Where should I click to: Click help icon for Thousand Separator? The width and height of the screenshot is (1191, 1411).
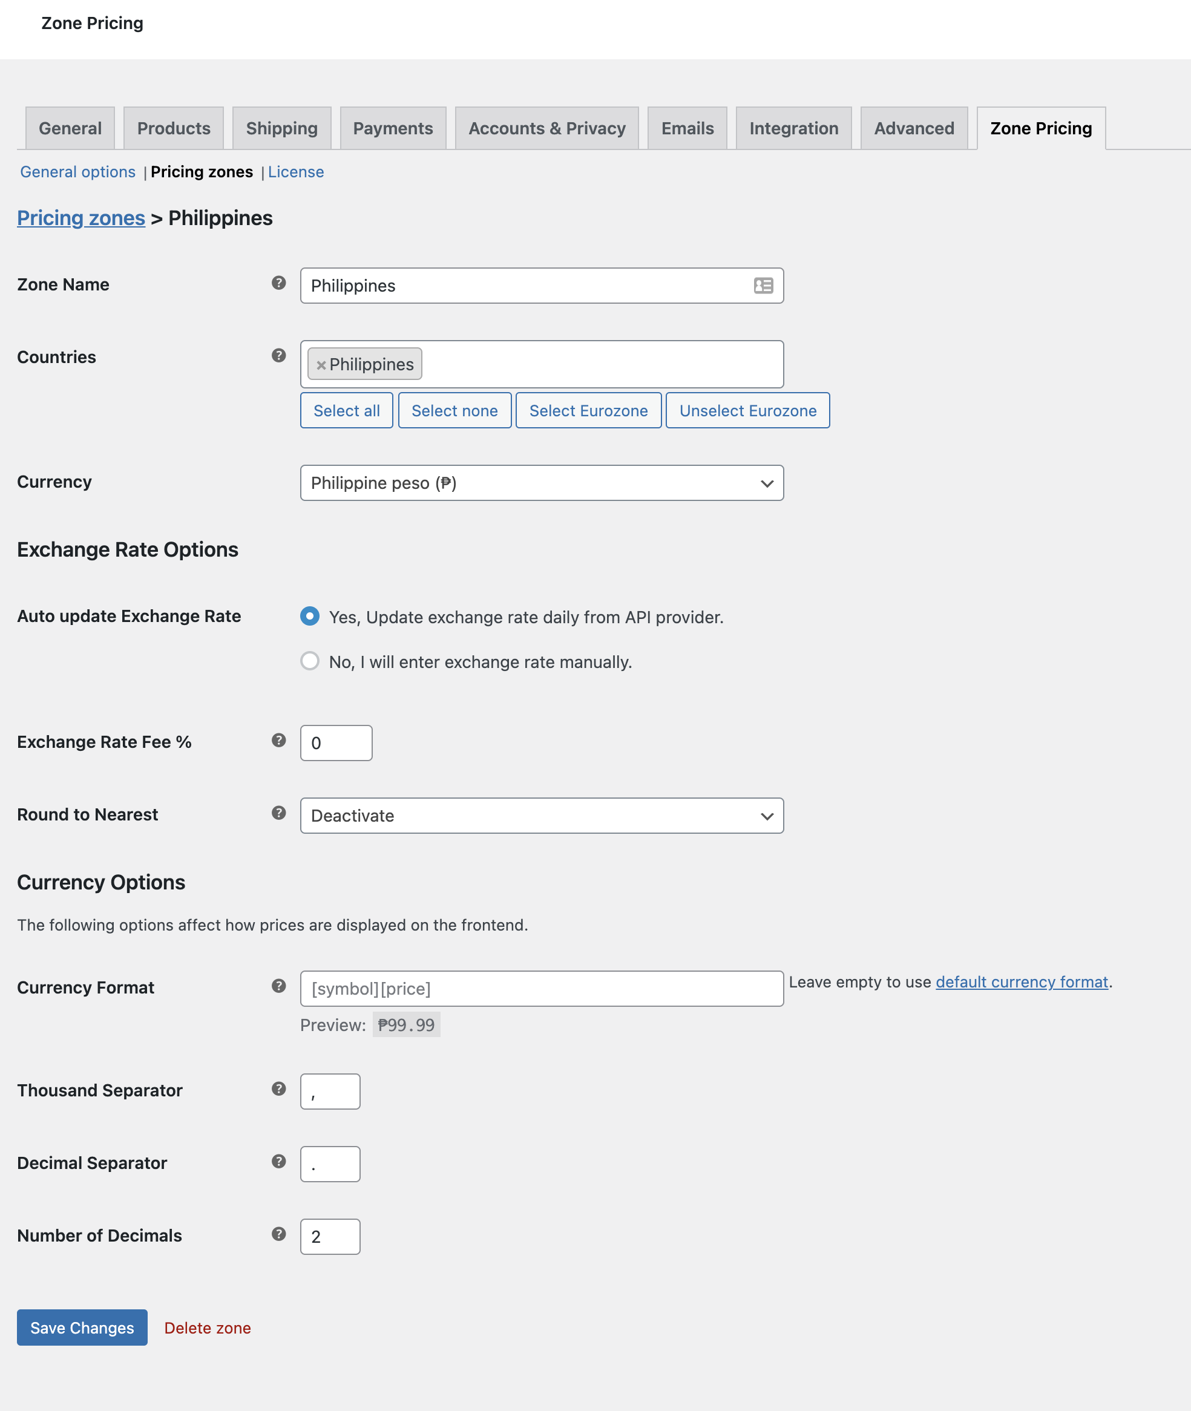[x=279, y=1089]
